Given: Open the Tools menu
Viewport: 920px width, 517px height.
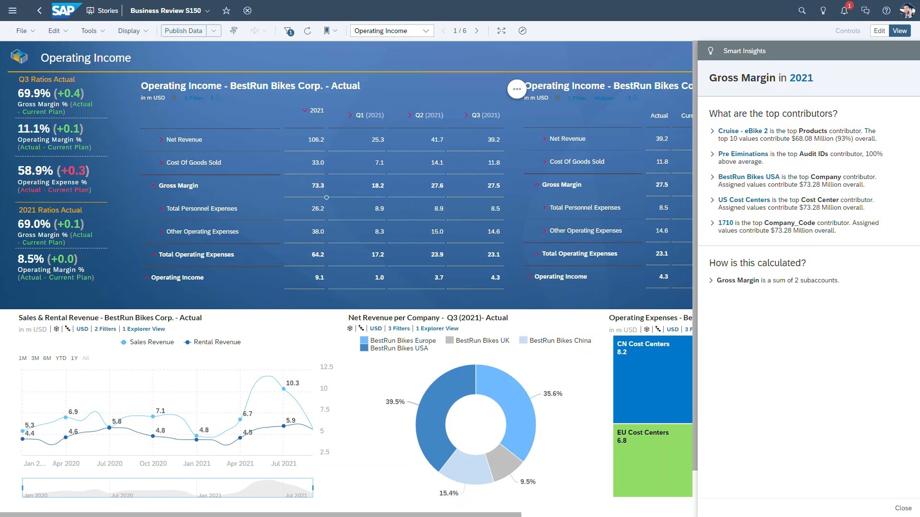Looking at the screenshot, I should pos(93,31).
